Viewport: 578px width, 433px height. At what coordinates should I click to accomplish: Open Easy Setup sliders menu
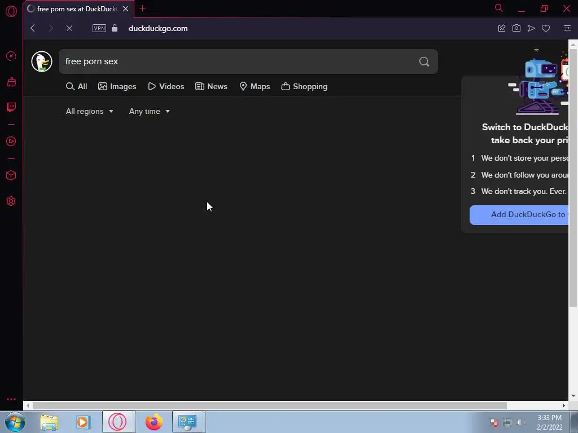coord(567,28)
